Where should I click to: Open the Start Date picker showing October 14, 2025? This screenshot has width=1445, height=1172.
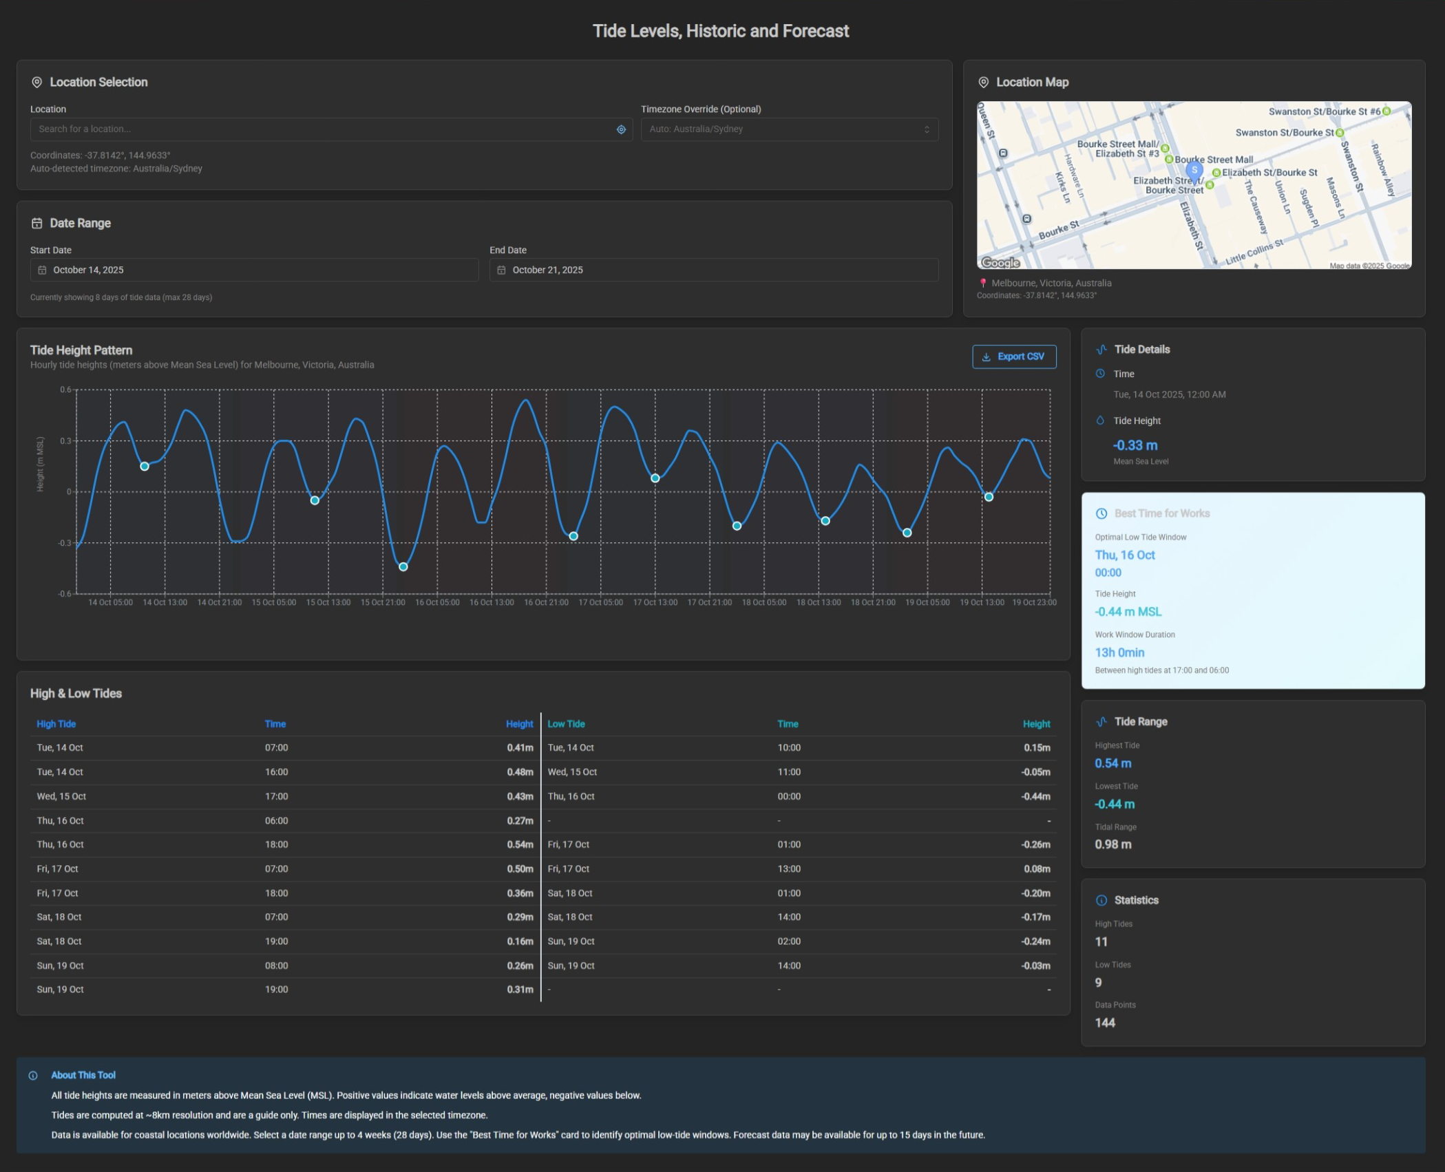[254, 270]
